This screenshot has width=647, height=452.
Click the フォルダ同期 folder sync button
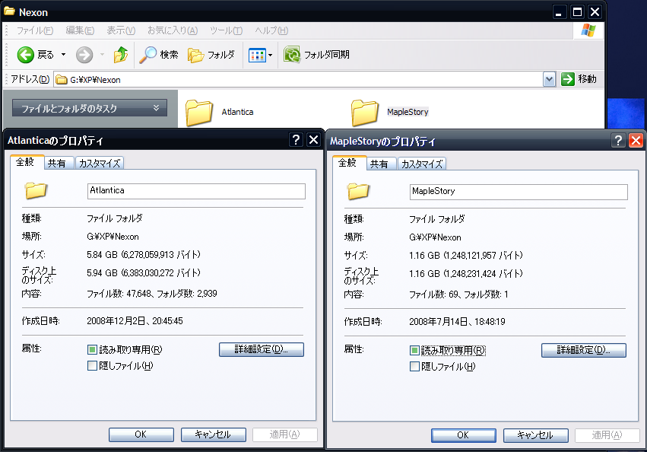click(x=316, y=55)
